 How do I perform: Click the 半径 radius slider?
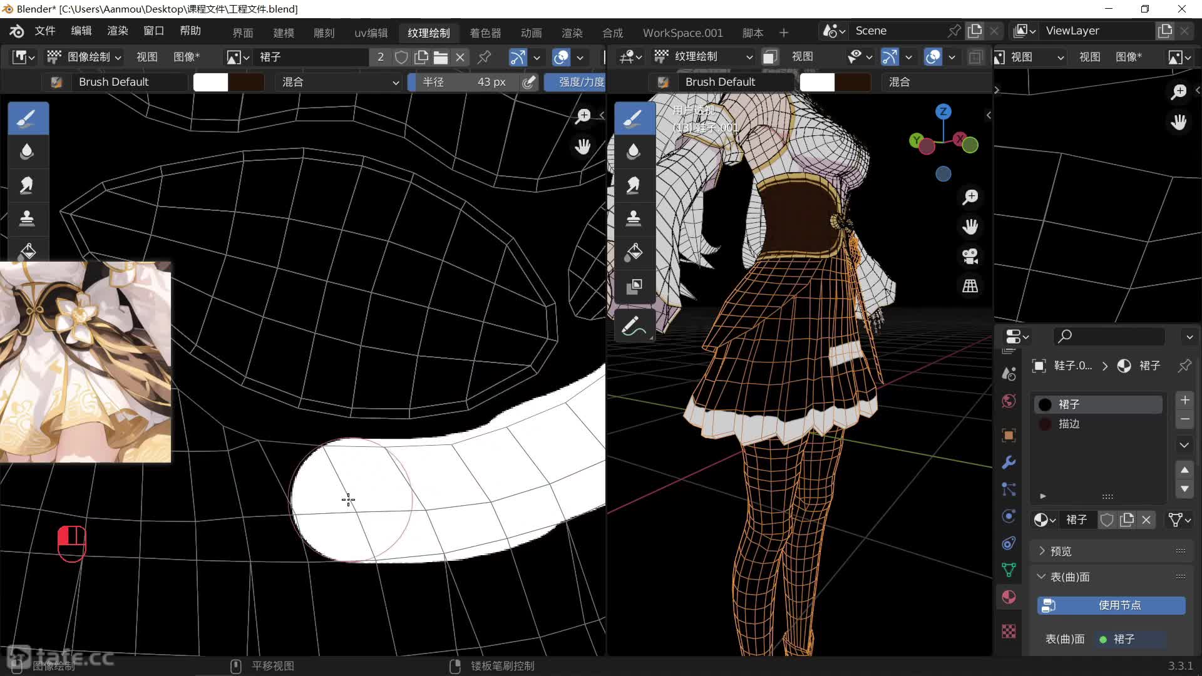coord(463,82)
